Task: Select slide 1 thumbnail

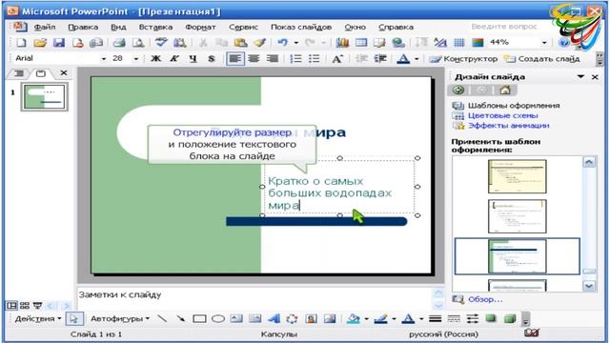Action: [45, 96]
